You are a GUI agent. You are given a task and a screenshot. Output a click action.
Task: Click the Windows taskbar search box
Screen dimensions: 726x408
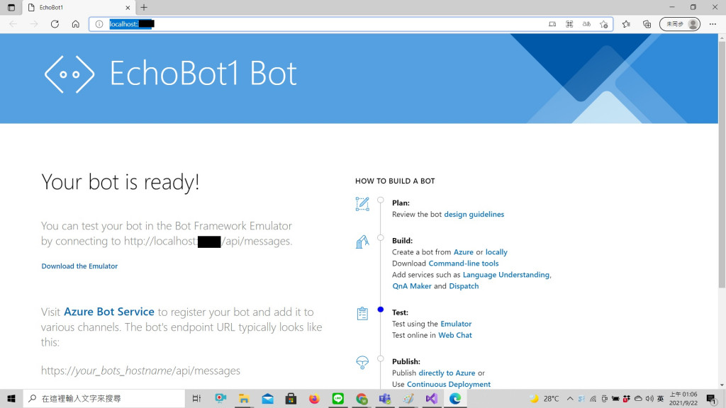coord(104,398)
